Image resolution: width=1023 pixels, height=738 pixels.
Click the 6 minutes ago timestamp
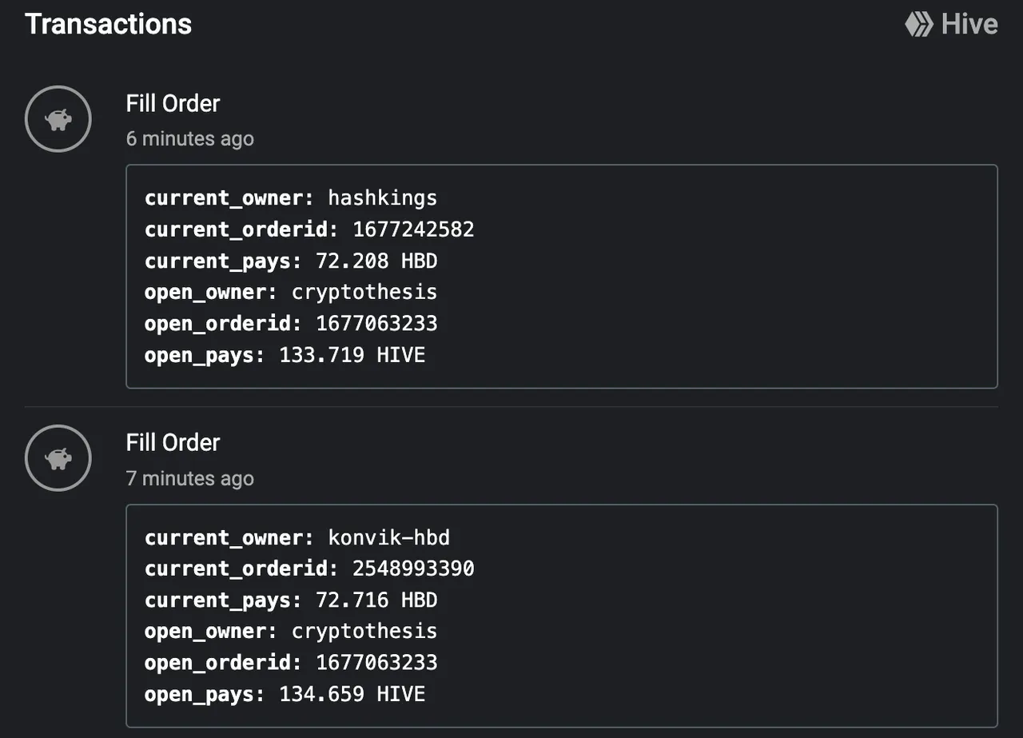(x=190, y=138)
